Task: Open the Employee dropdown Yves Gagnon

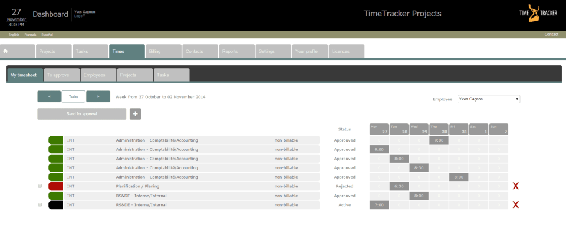Action: (x=489, y=99)
